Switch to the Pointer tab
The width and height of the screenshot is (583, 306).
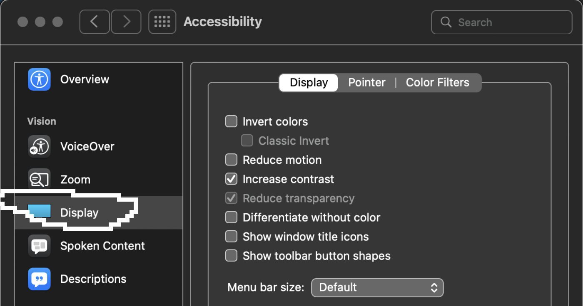pos(366,82)
